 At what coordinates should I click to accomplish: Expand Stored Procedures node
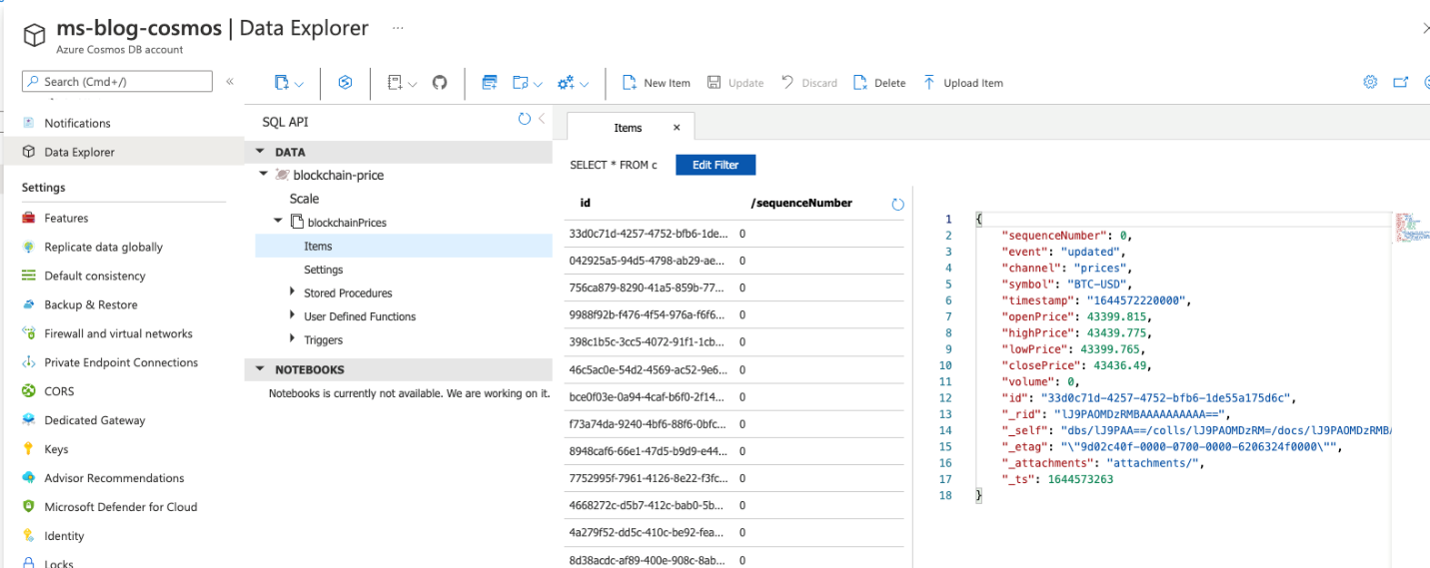(292, 292)
